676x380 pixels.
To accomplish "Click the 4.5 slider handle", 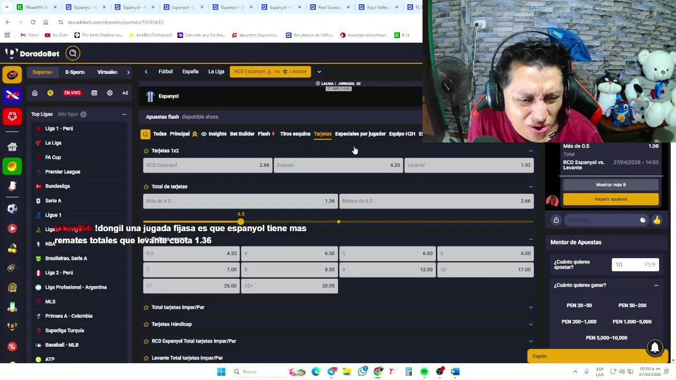I will click(x=241, y=221).
